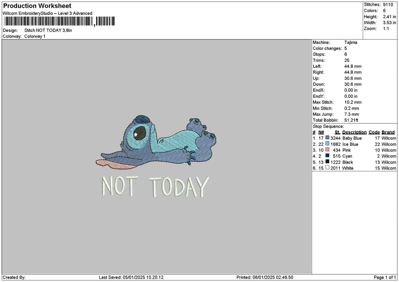Click the Width value 3.53 in
Image resolution: width=399 pixels, height=282 pixels.
[390, 23]
